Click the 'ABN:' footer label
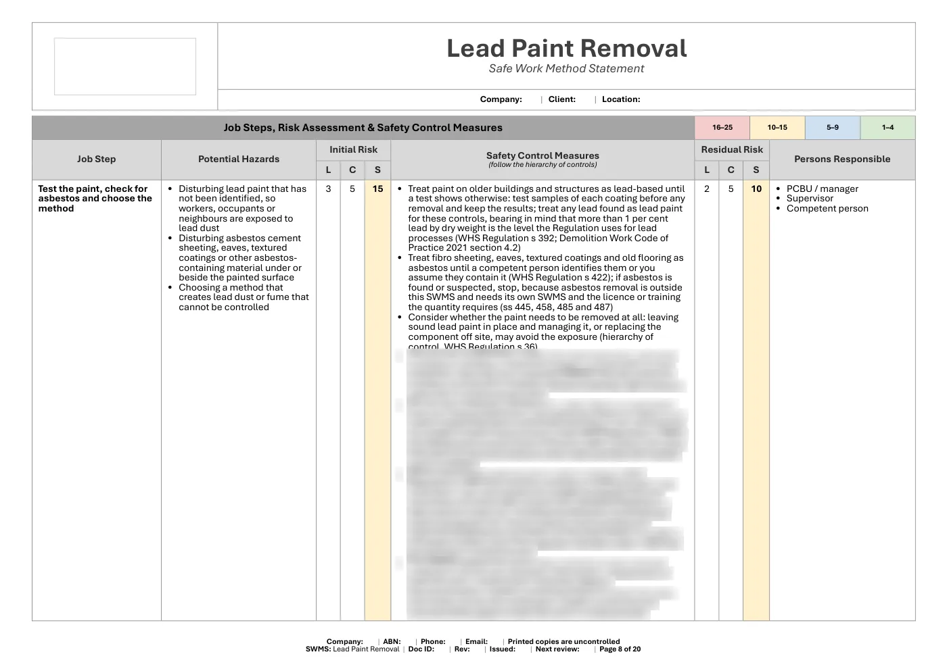Image resolution: width=947 pixels, height=669 pixels. click(392, 642)
